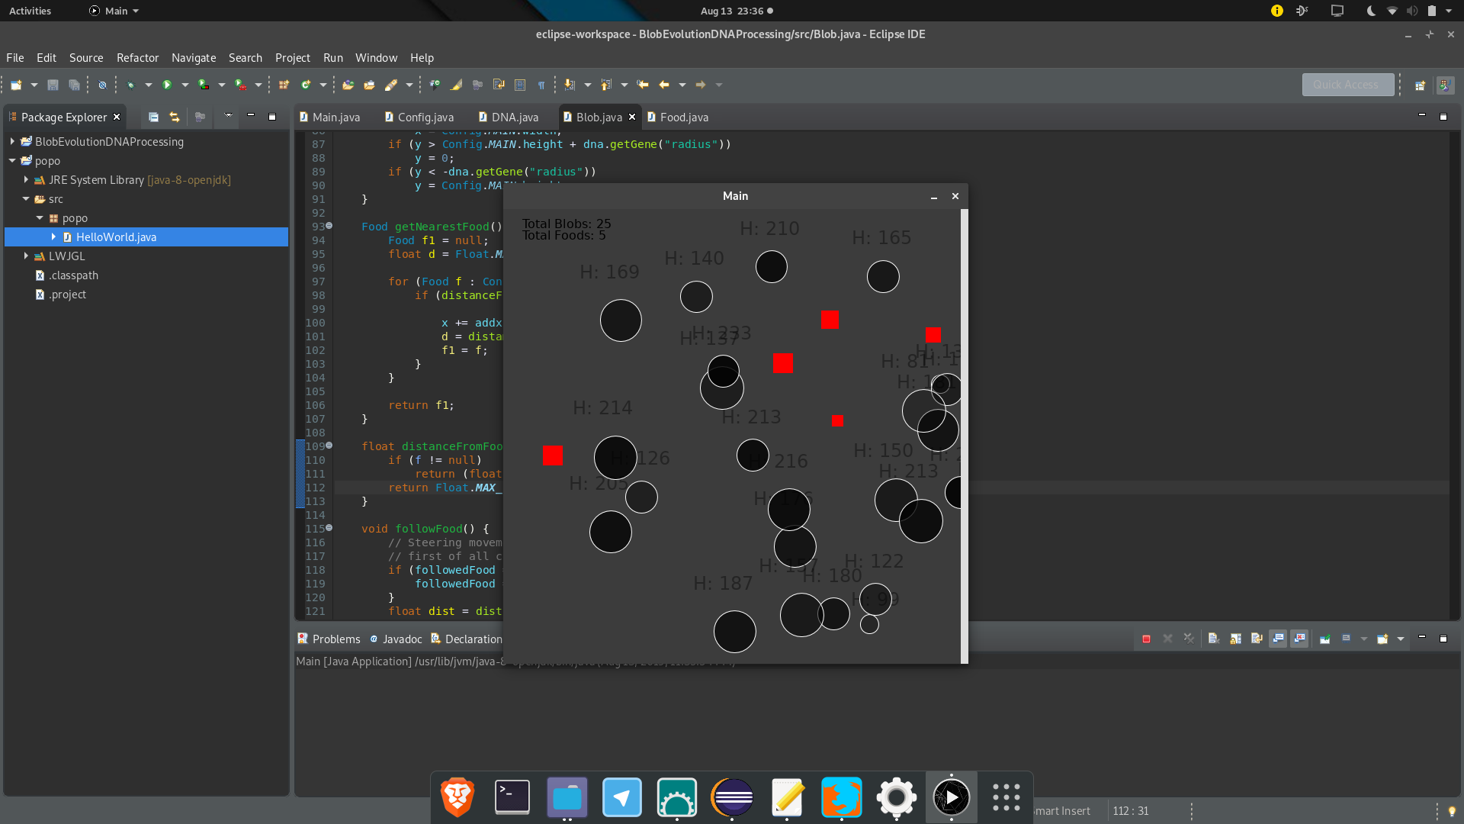Collapse the popo project tree
Screen dimensions: 1464x824
tap(12, 161)
